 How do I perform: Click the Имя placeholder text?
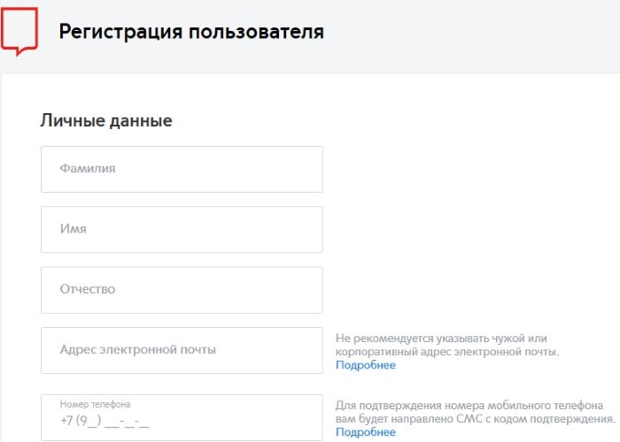click(x=73, y=229)
